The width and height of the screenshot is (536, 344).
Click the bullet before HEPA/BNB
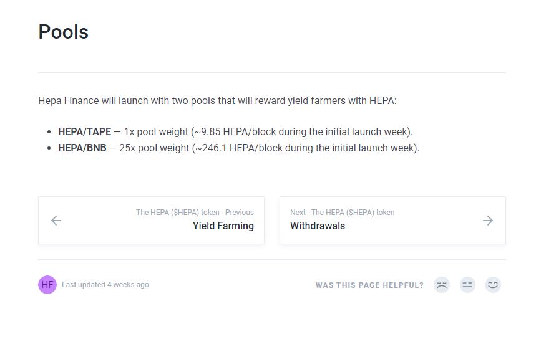[49, 148]
